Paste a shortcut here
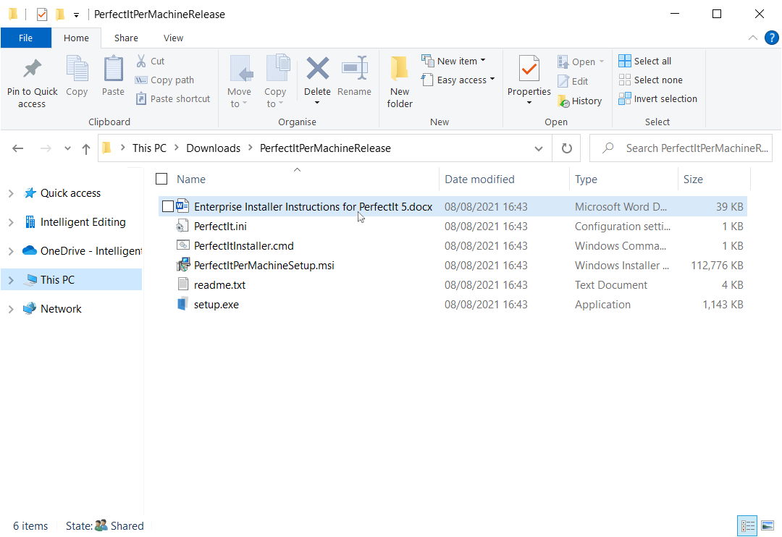The height and width of the screenshot is (537, 782). [172, 98]
